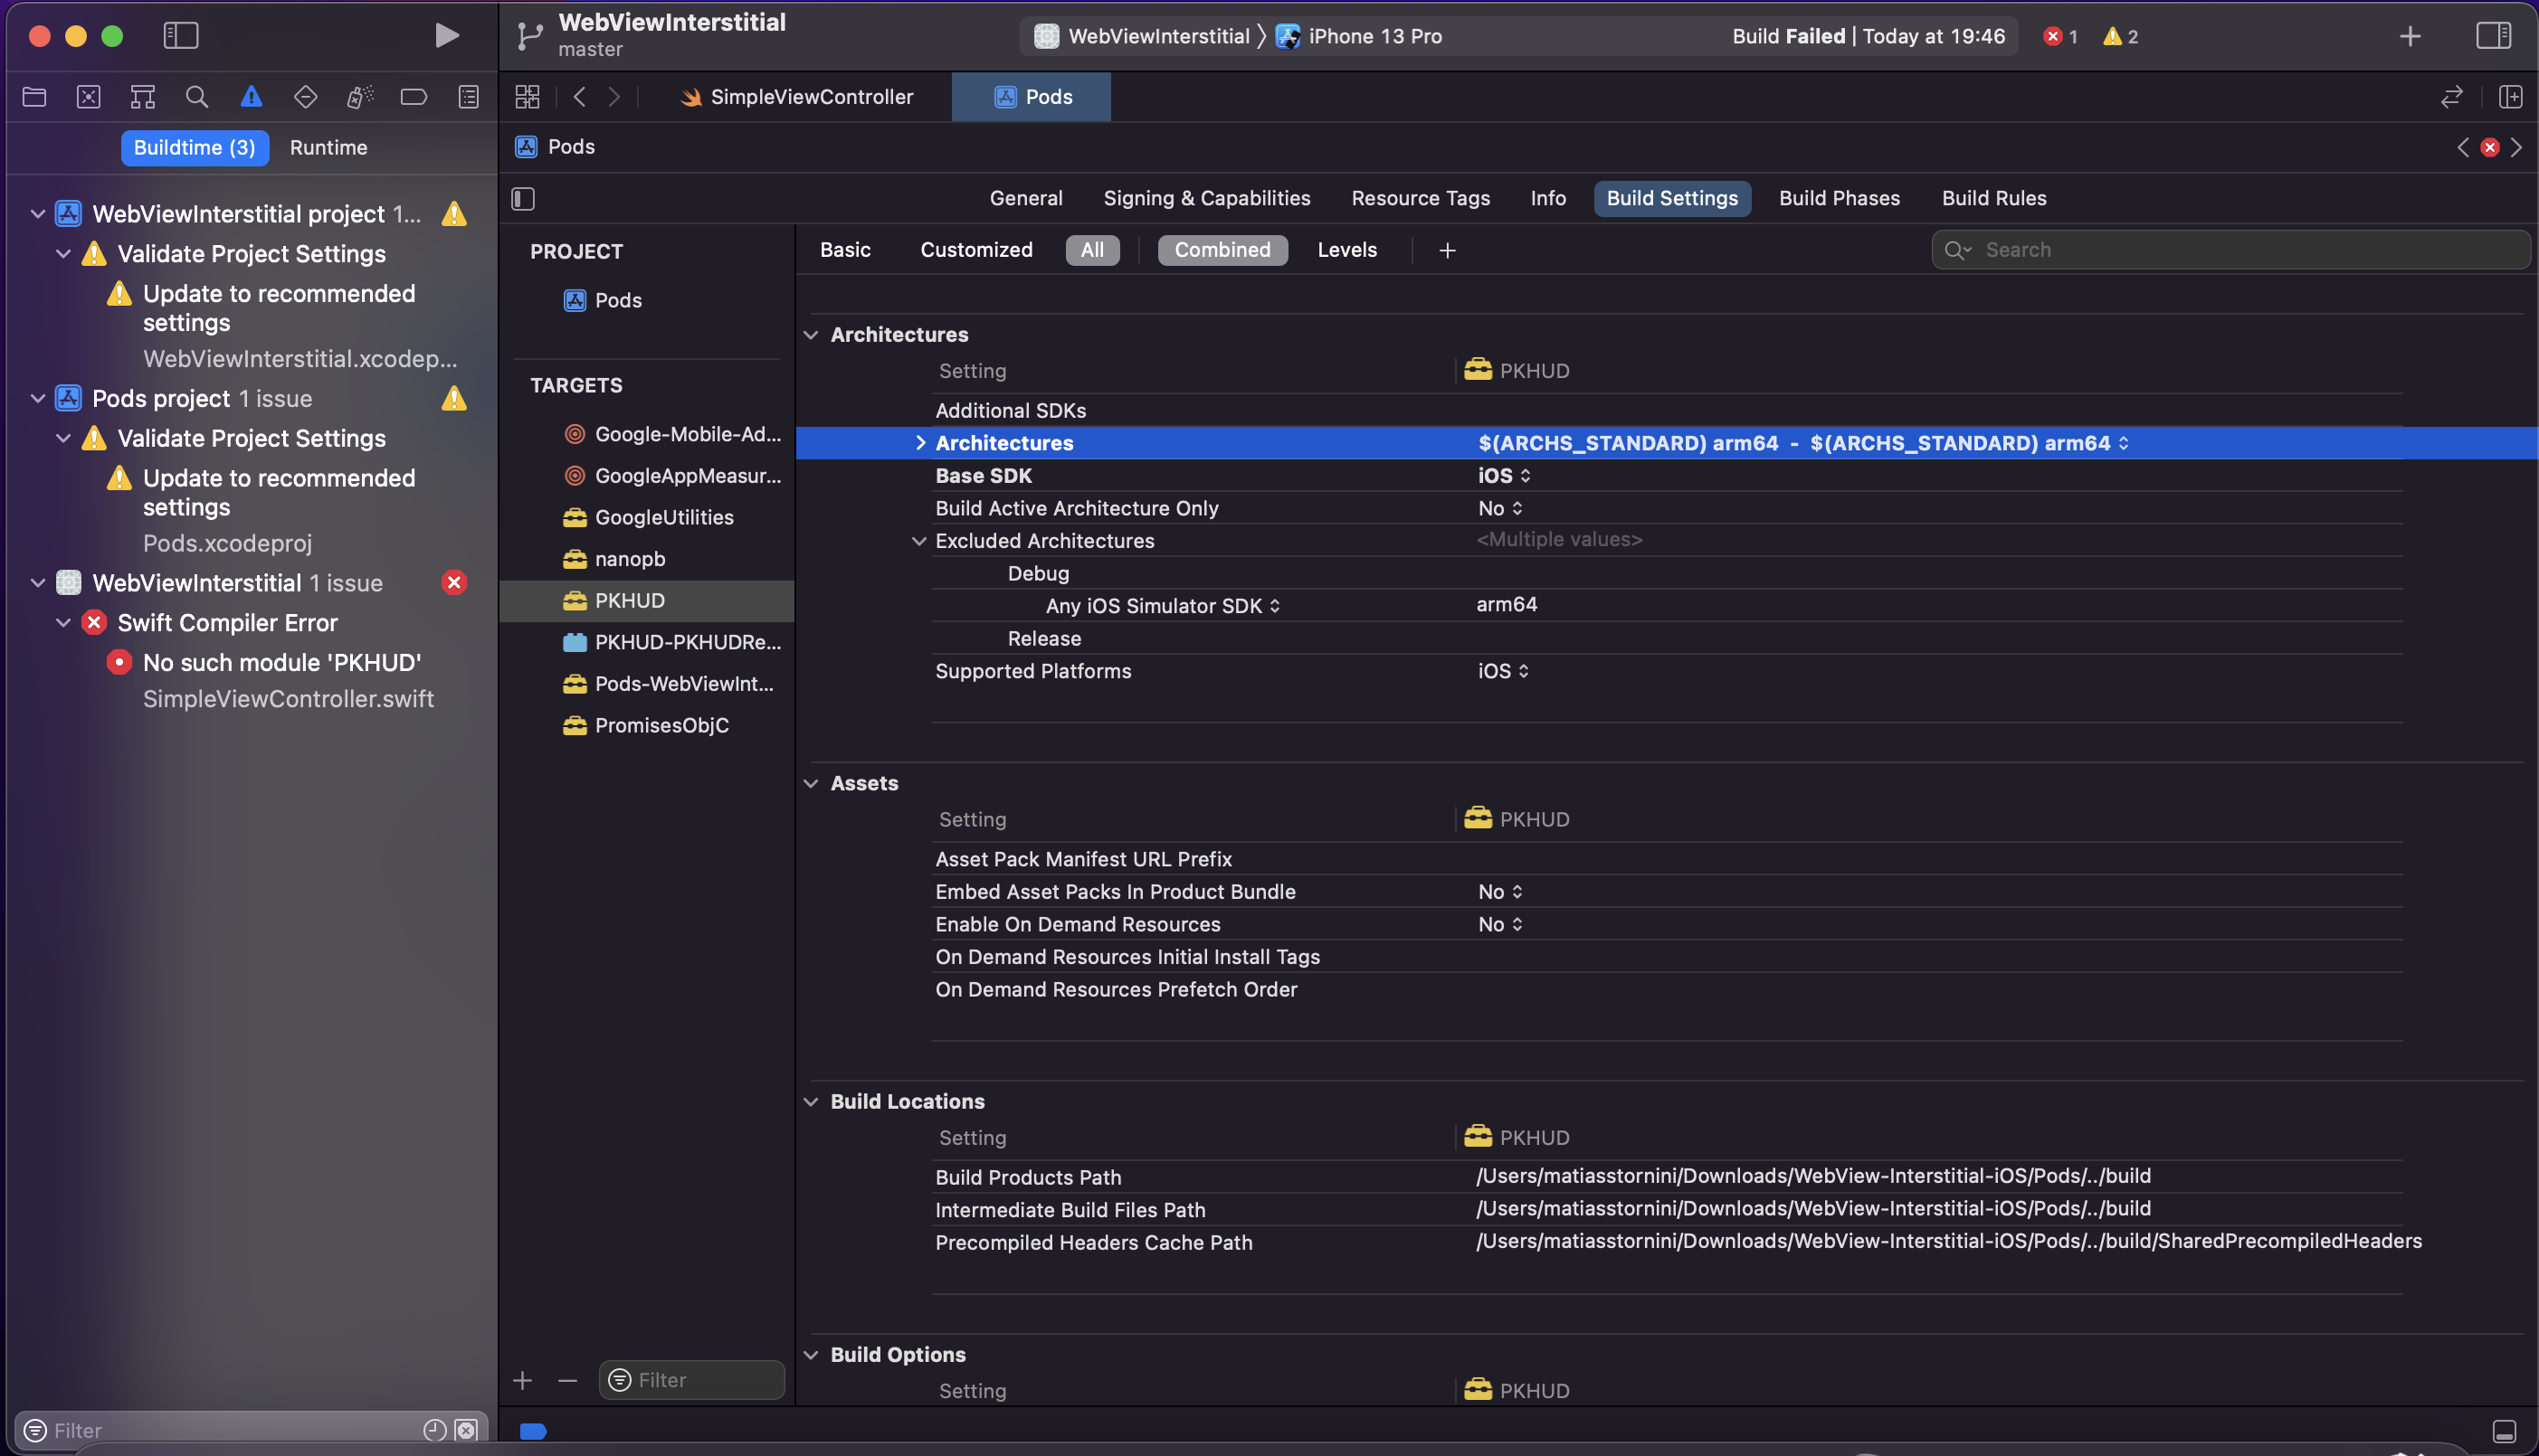Collapse the Pods project issue group
2539x1456 pixels.
click(38, 399)
